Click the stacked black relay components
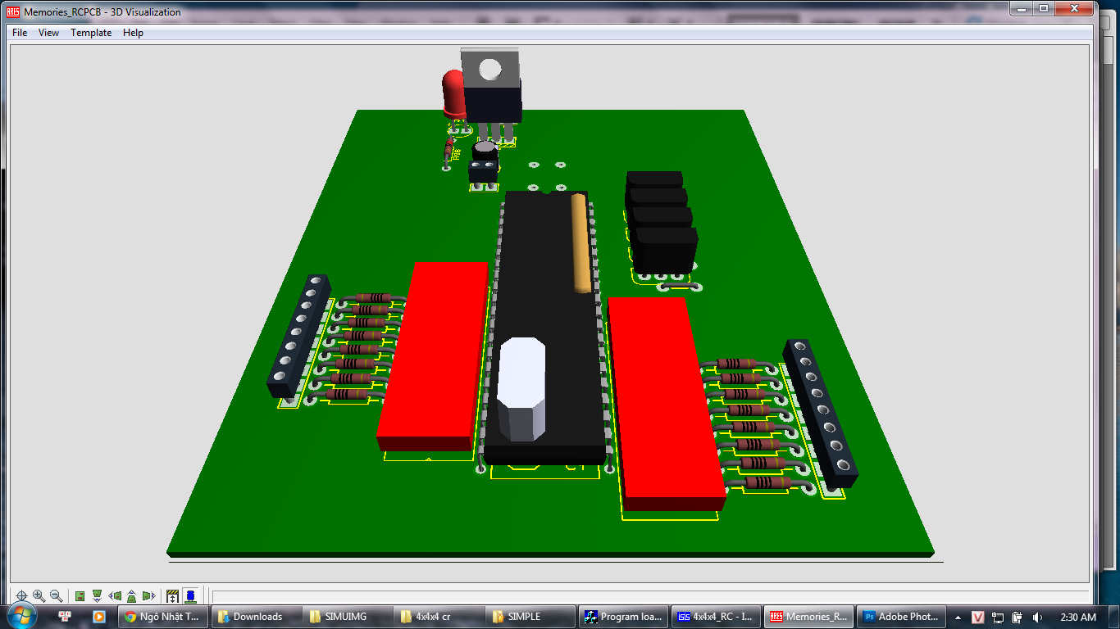Image resolution: width=1120 pixels, height=629 pixels. click(662, 221)
